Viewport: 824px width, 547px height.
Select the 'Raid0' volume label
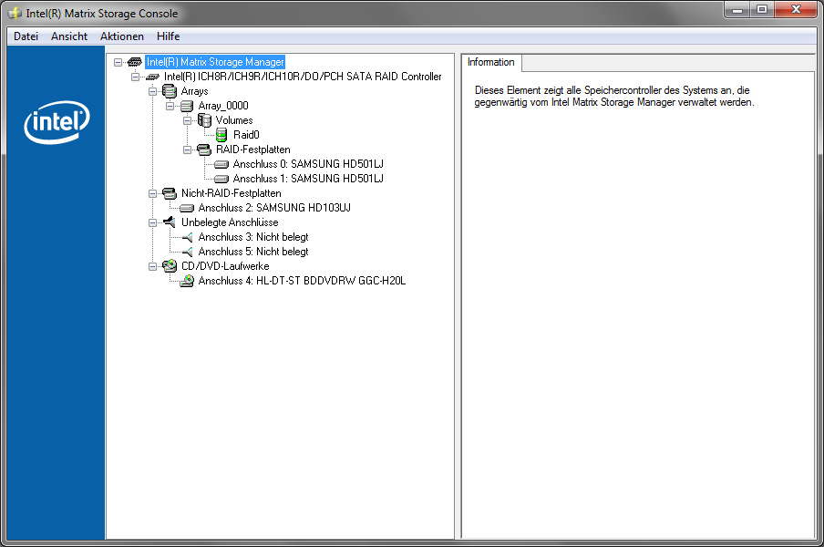(x=246, y=135)
